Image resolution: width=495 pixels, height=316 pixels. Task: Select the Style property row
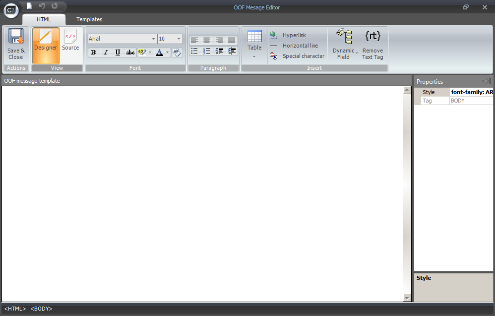(x=454, y=92)
